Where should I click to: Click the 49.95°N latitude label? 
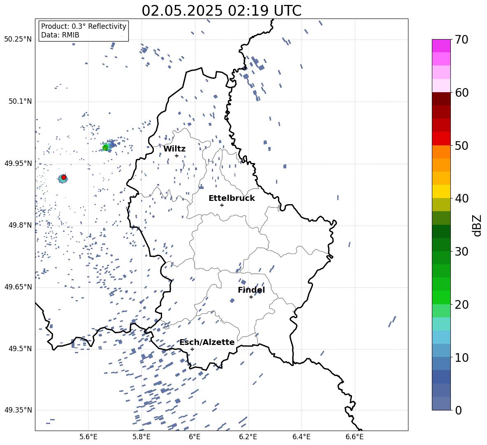coord(18,163)
